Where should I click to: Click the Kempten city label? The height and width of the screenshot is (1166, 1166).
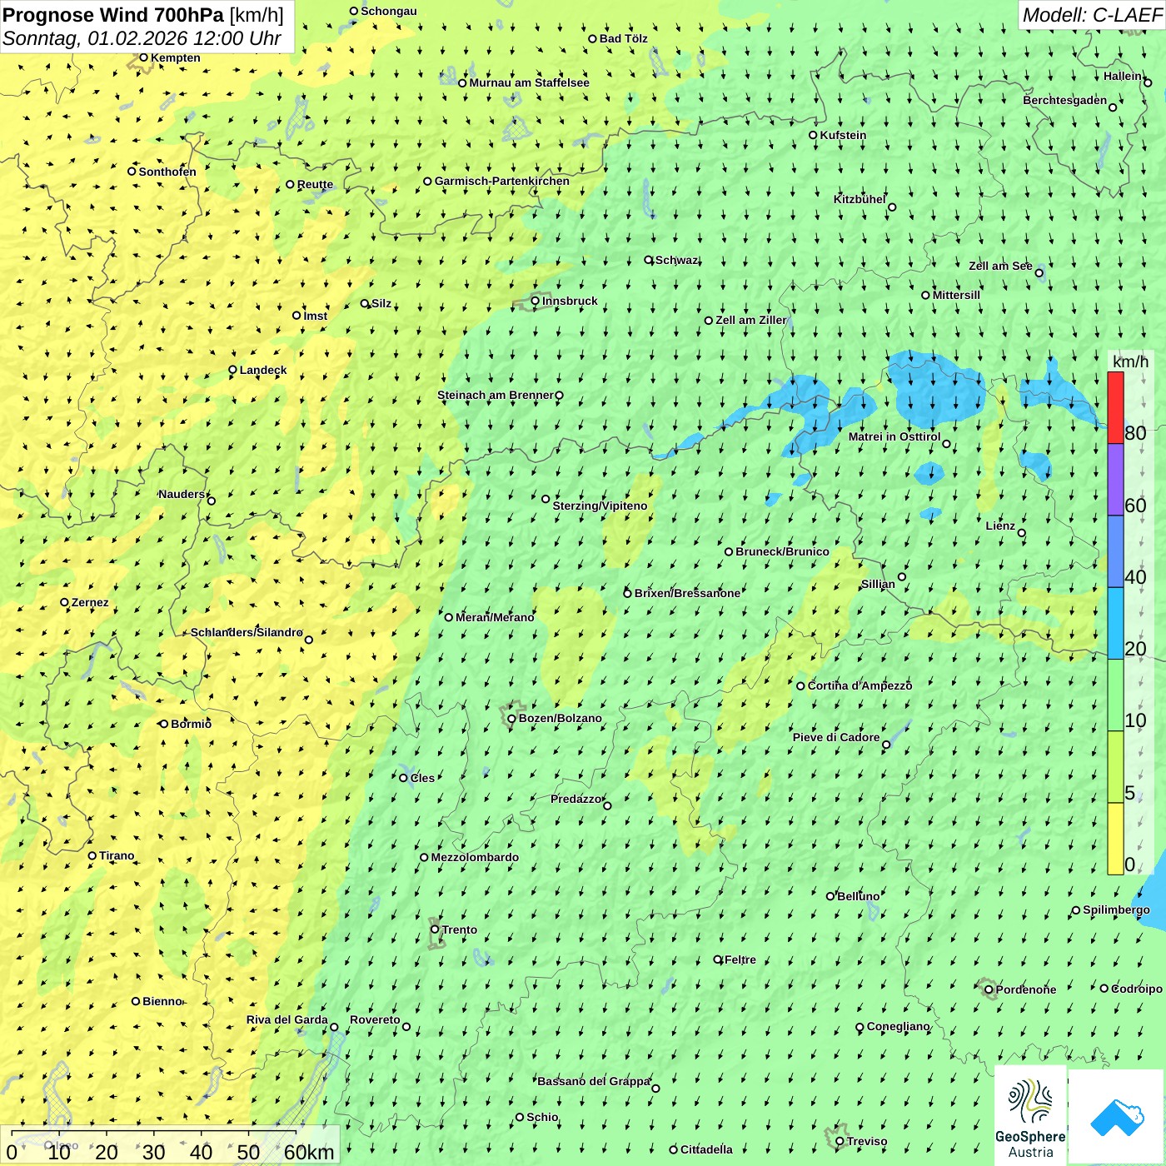tap(175, 57)
